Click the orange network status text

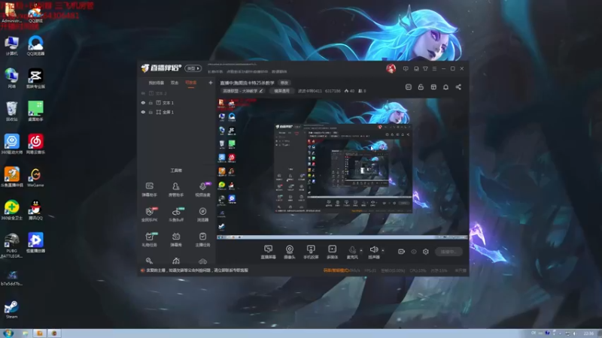(336, 270)
